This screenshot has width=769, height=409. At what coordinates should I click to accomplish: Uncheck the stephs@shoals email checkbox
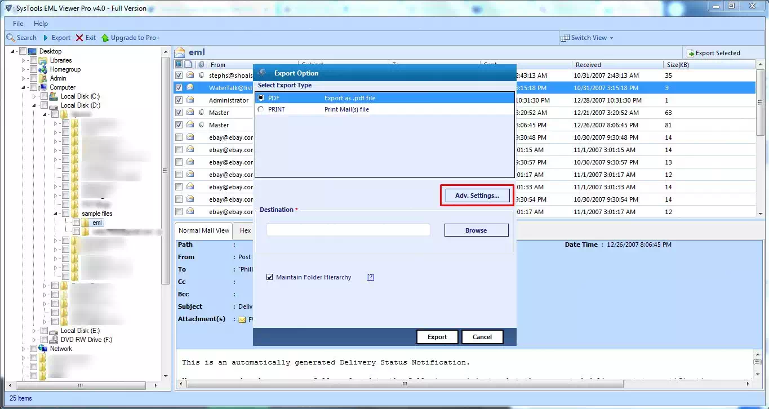[x=179, y=75]
